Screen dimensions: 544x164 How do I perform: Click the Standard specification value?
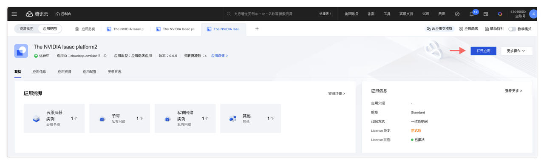(x=418, y=113)
